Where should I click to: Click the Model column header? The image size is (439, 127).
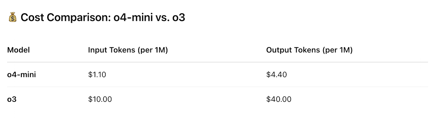coord(18,50)
